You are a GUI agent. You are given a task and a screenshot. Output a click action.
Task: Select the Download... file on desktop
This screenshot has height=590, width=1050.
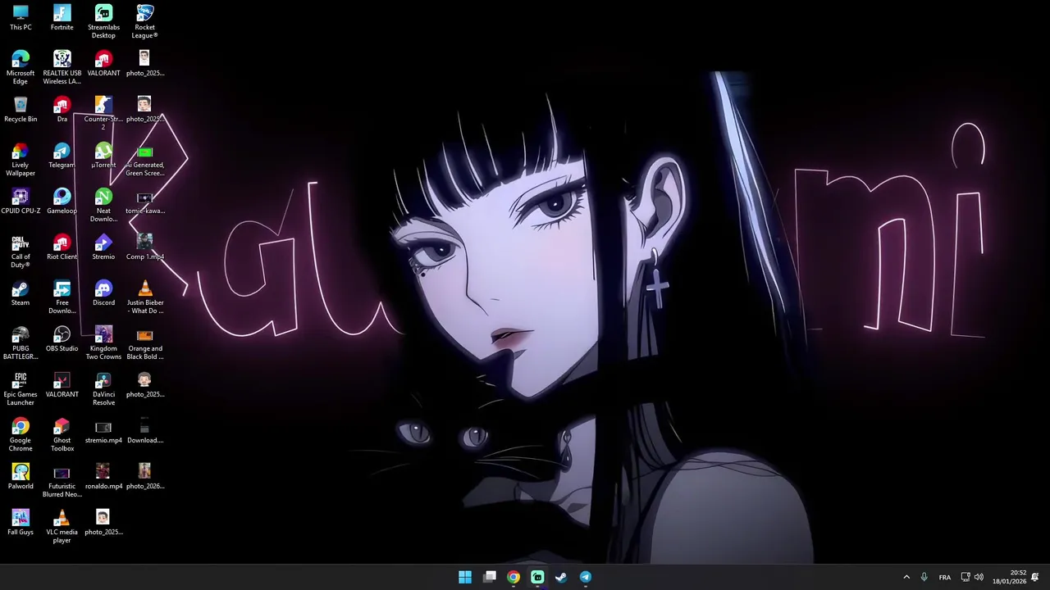coord(144,431)
